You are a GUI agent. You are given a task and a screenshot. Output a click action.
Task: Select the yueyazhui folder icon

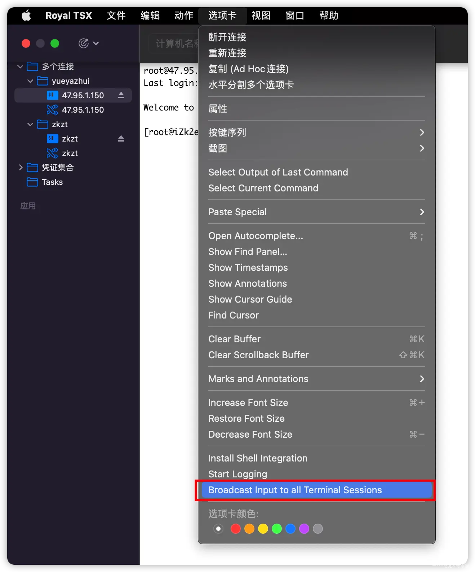tap(43, 81)
